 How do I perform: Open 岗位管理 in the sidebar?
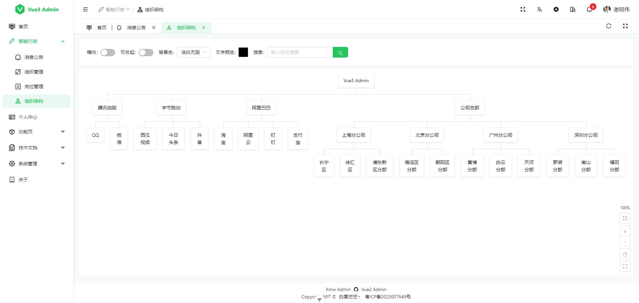tap(34, 86)
